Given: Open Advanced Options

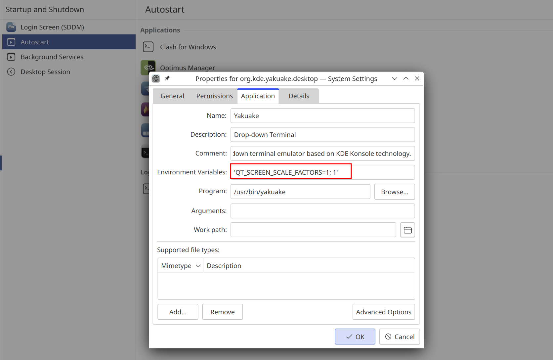Looking at the screenshot, I should coord(384,312).
